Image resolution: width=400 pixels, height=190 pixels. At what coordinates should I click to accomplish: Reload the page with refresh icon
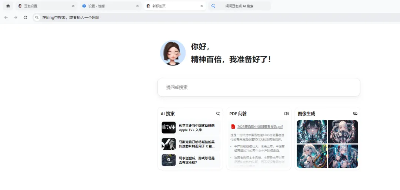[25, 17]
